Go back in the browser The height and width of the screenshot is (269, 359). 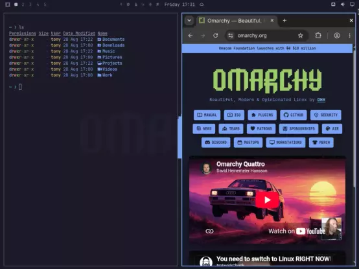pos(191,36)
